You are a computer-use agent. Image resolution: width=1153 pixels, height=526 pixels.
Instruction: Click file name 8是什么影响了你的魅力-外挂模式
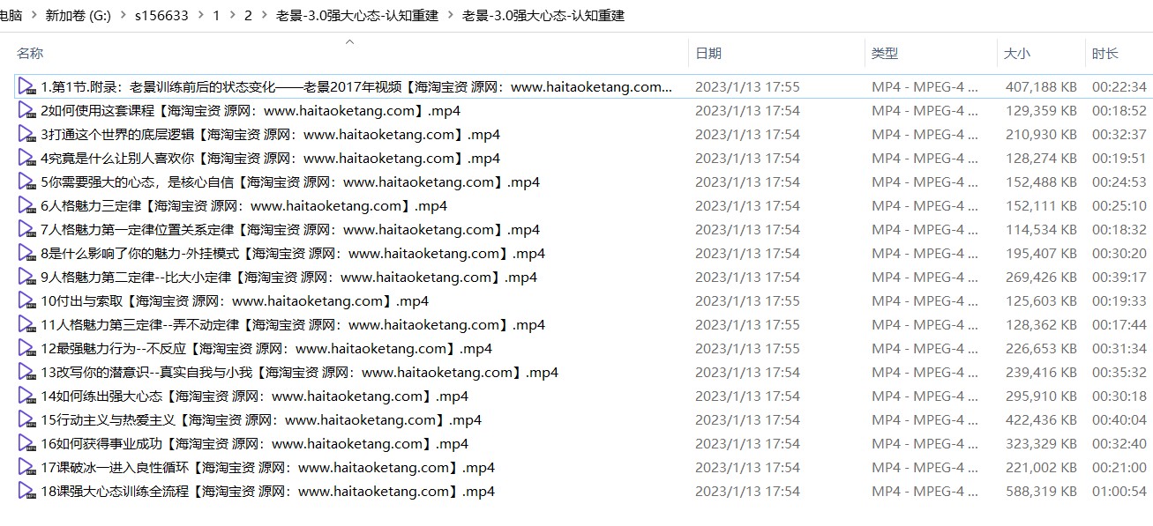(x=293, y=254)
